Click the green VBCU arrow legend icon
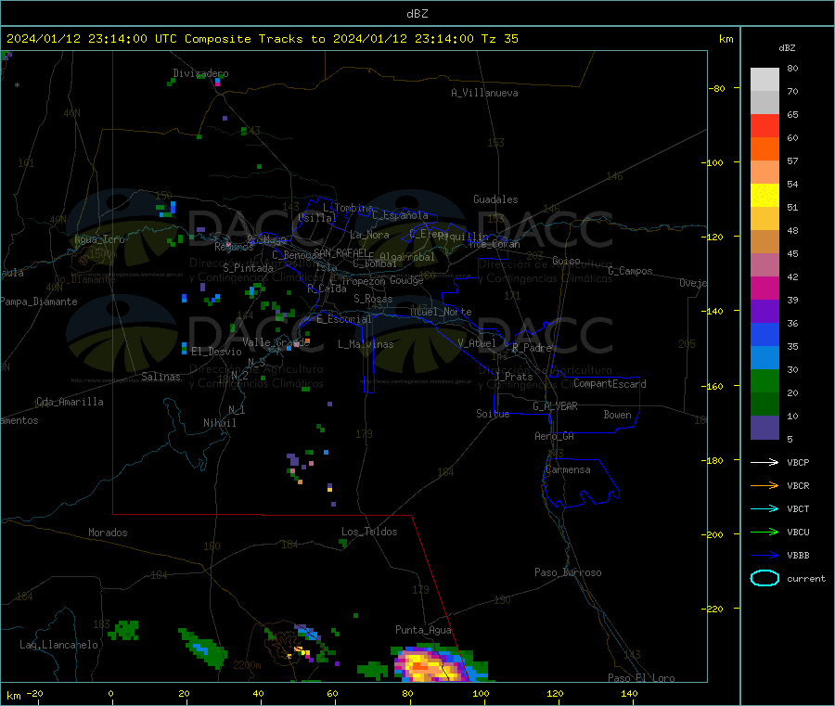The image size is (835, 706). (x=764, y=532)
